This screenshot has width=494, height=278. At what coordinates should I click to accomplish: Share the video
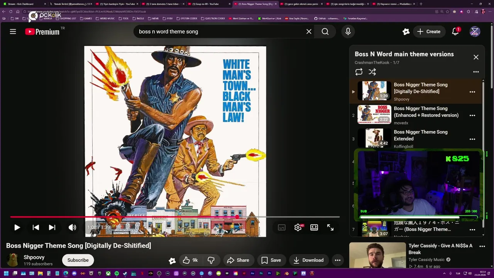(238, 260)
